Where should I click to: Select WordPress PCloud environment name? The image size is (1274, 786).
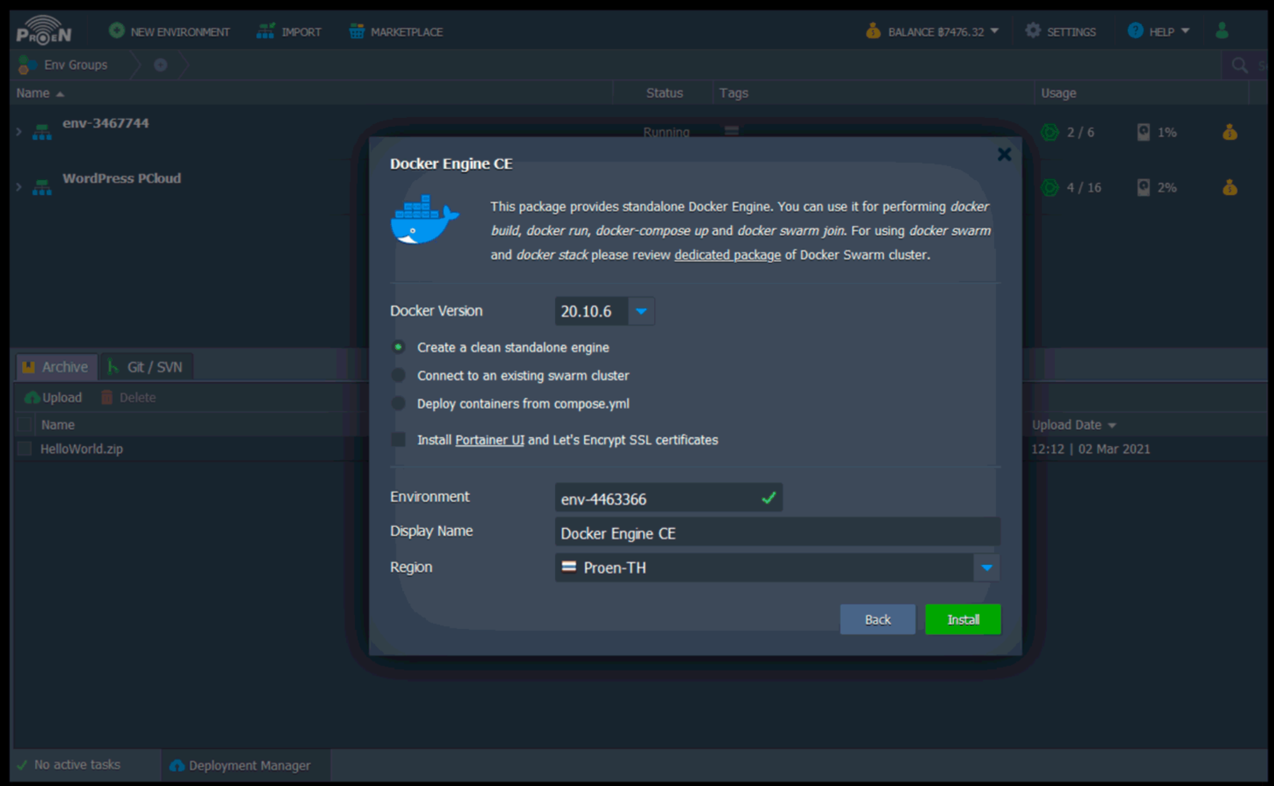(122, 178)
